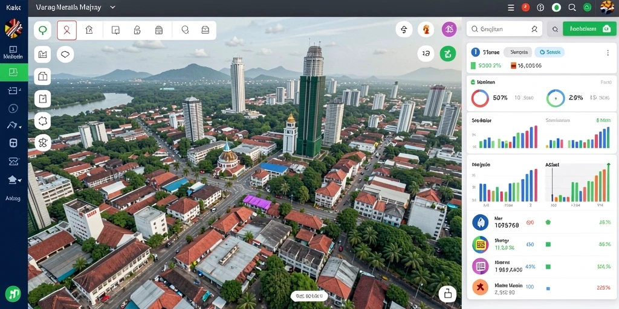Select the checklist note tool on map

[x=43, y=98]
